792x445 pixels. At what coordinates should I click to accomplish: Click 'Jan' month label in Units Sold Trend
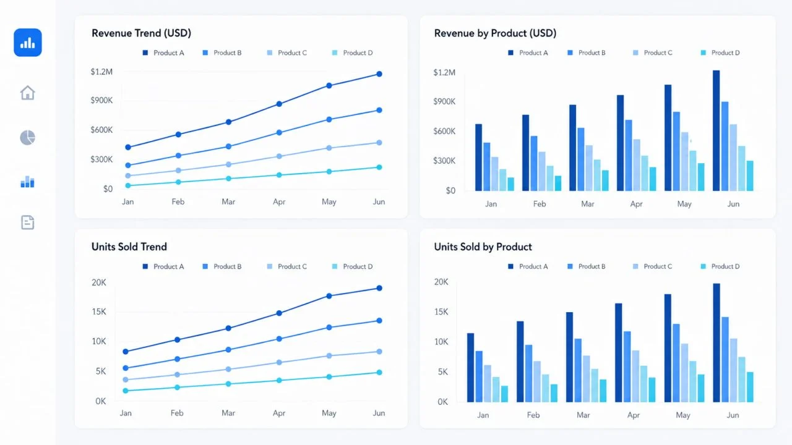tap(126, 413)
